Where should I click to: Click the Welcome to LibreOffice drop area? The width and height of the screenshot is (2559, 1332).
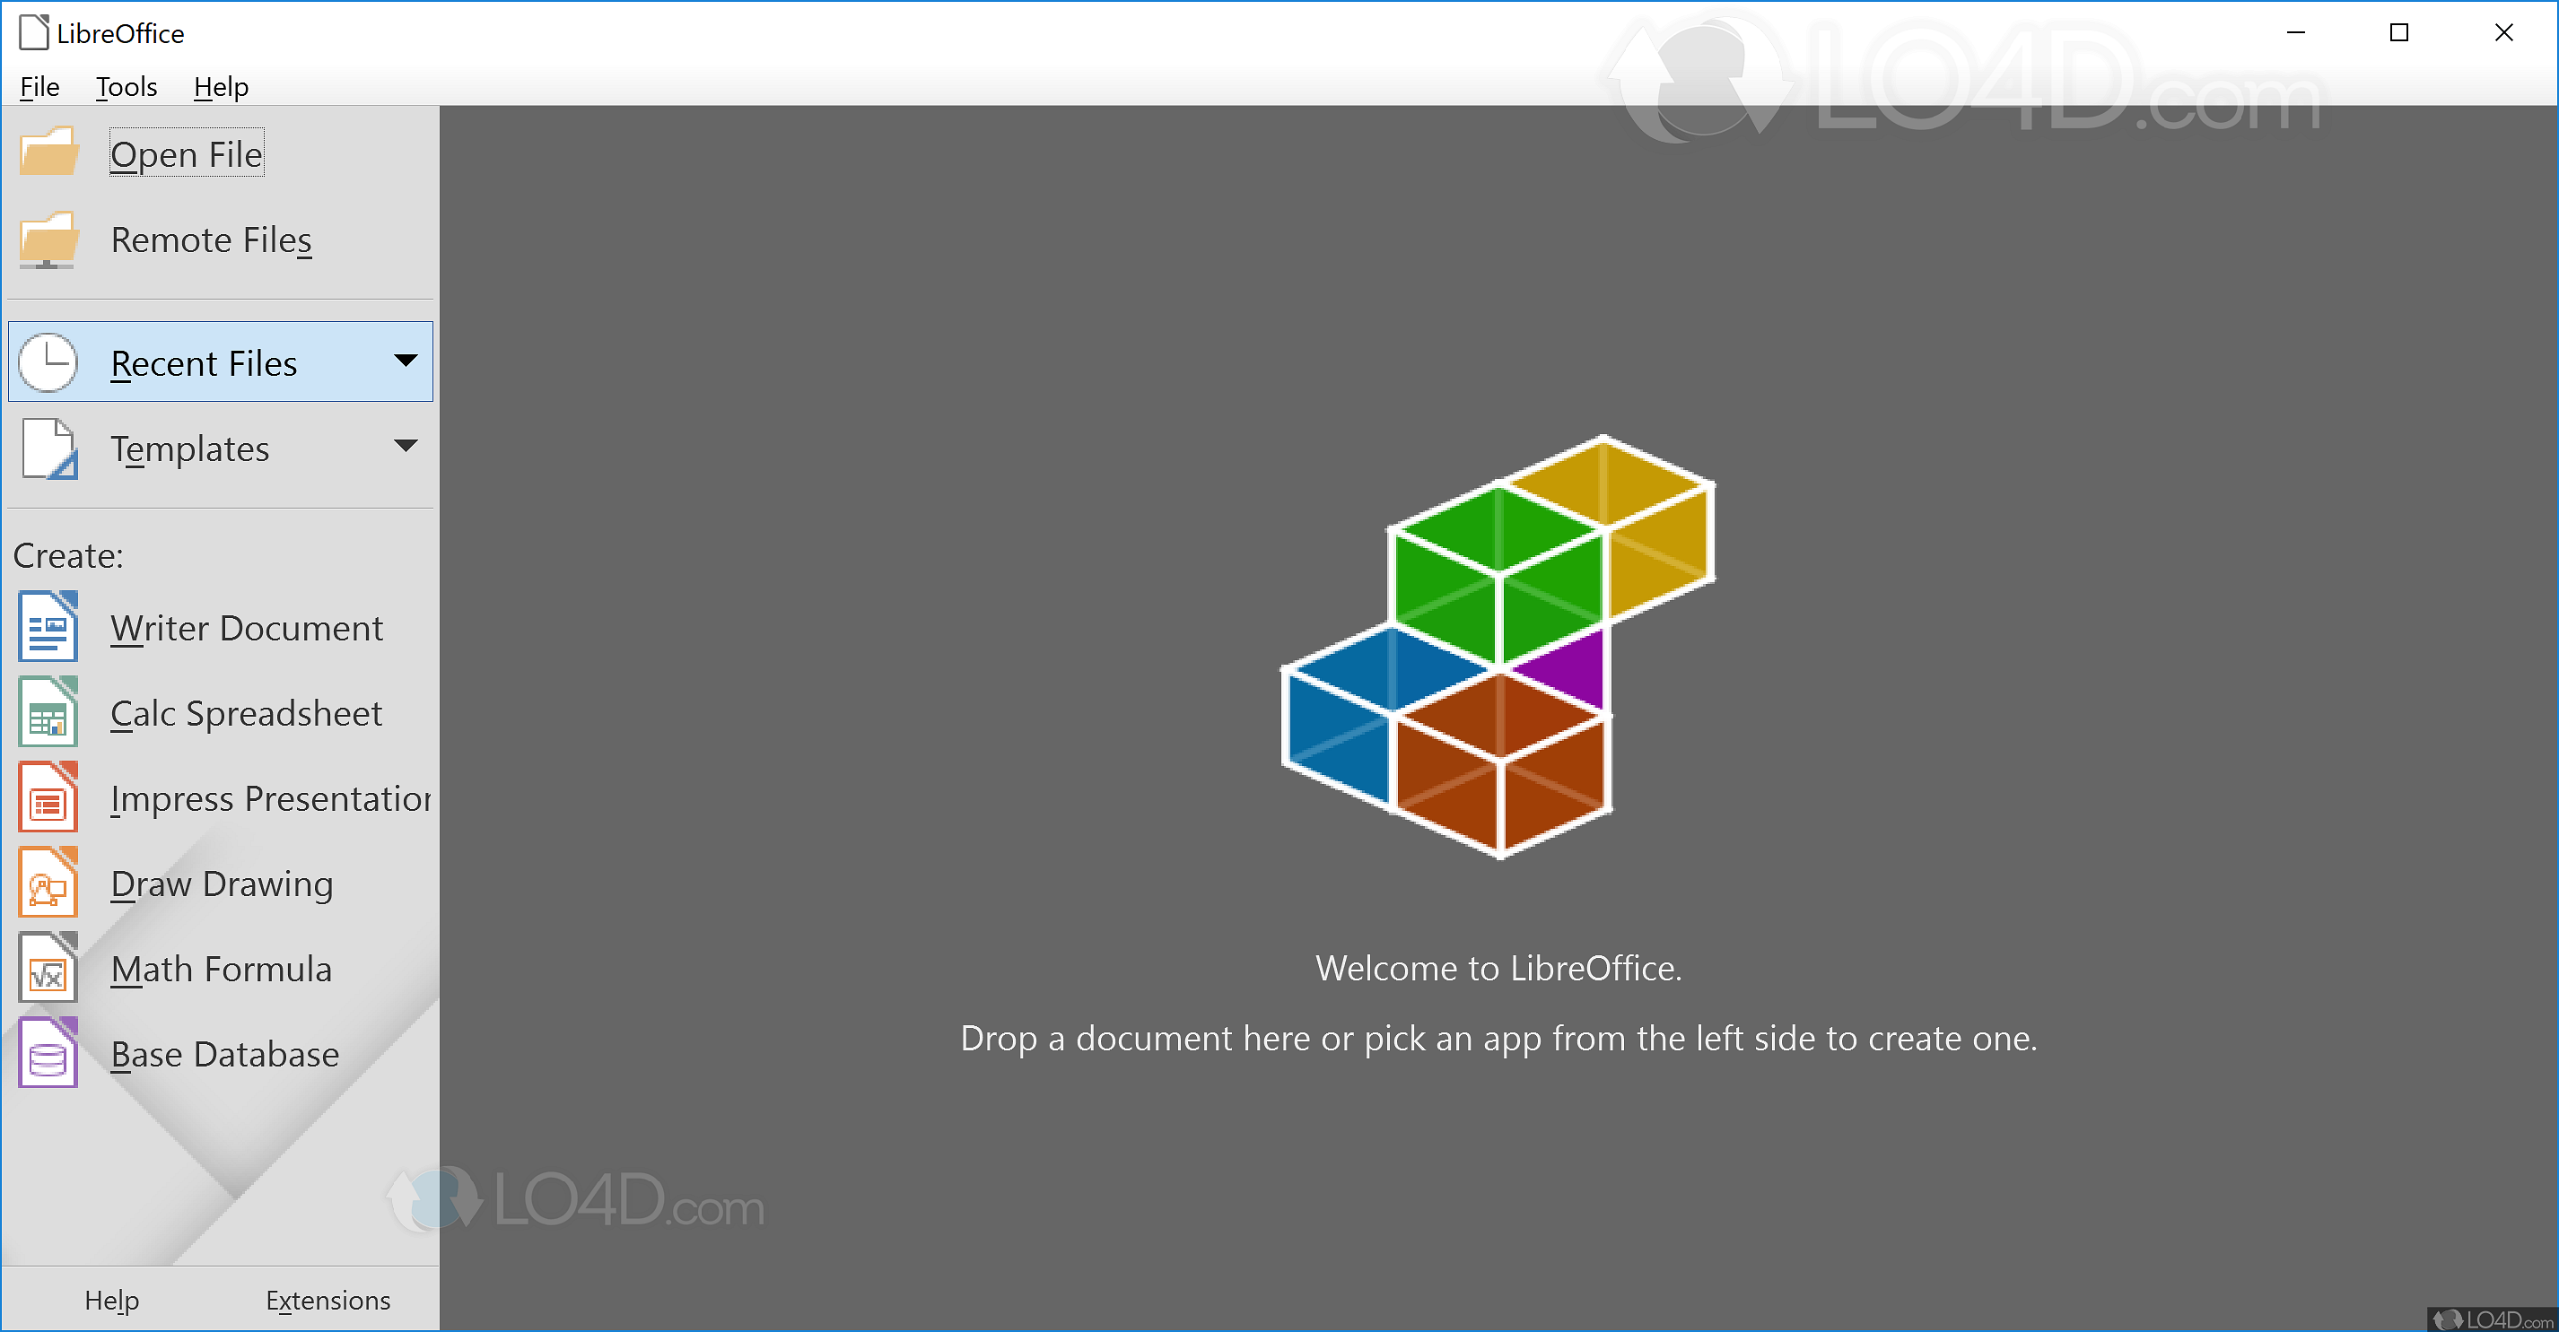(x=1498, y=1038)
